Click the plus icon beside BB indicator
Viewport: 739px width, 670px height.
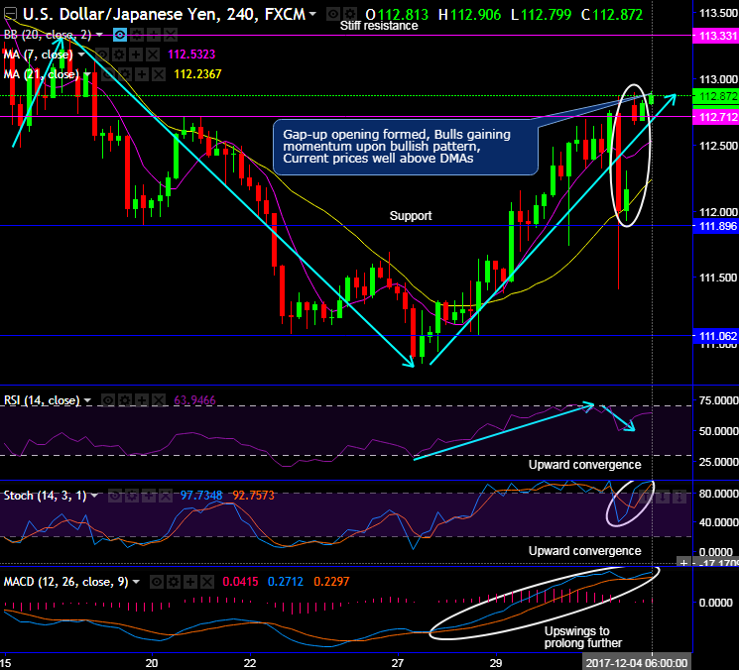(153, 34)
